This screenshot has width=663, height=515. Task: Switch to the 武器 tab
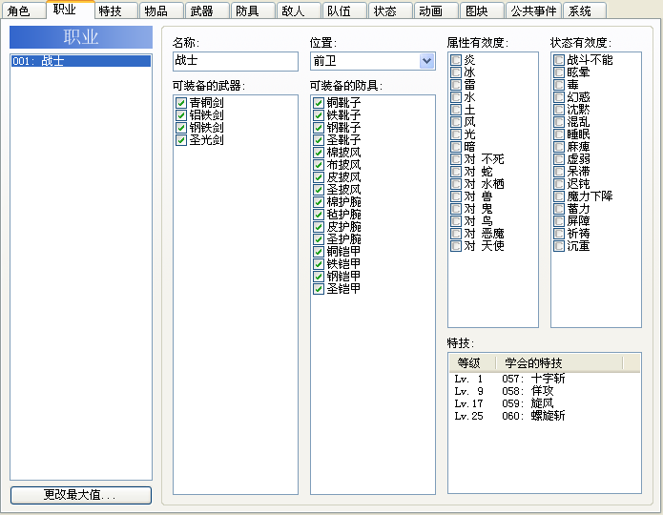pos(207,11)
